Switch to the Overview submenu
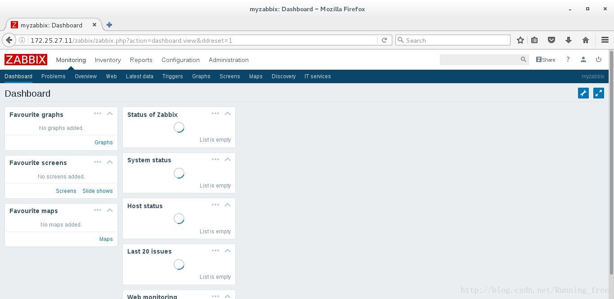This screenshot has width=614, height=299. coord(85,76)
